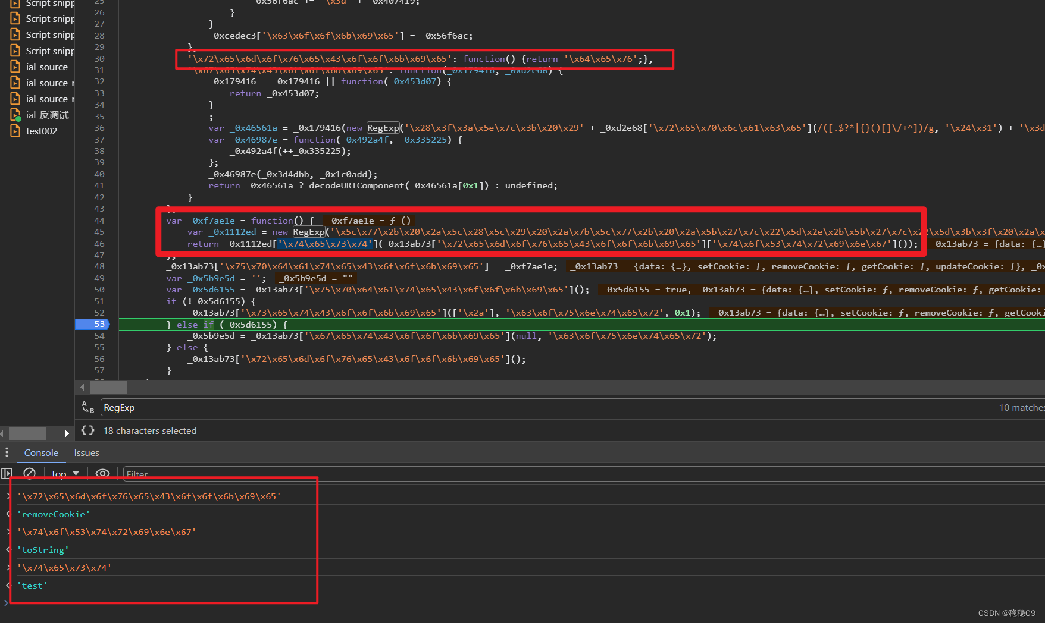Click the _0x5d6155 = true inline value
Image resolution: width=1045 pixels, height=623 pixels.
tap(646, 290)
